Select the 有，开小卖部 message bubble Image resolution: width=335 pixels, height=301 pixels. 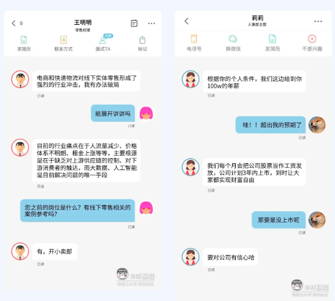pyautogui.click(x=55, y=251)
